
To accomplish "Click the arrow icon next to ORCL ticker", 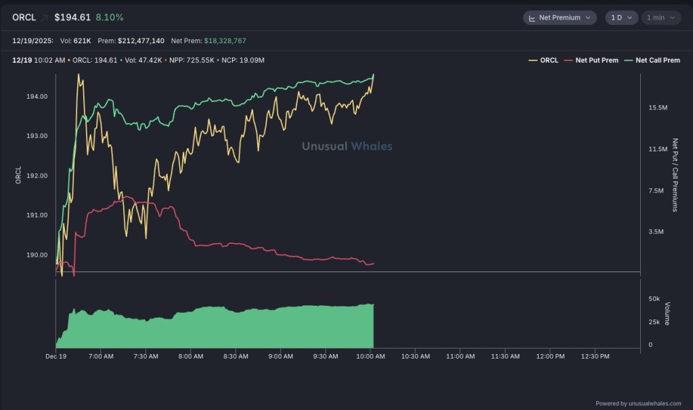I will click(x=45, y=18).
